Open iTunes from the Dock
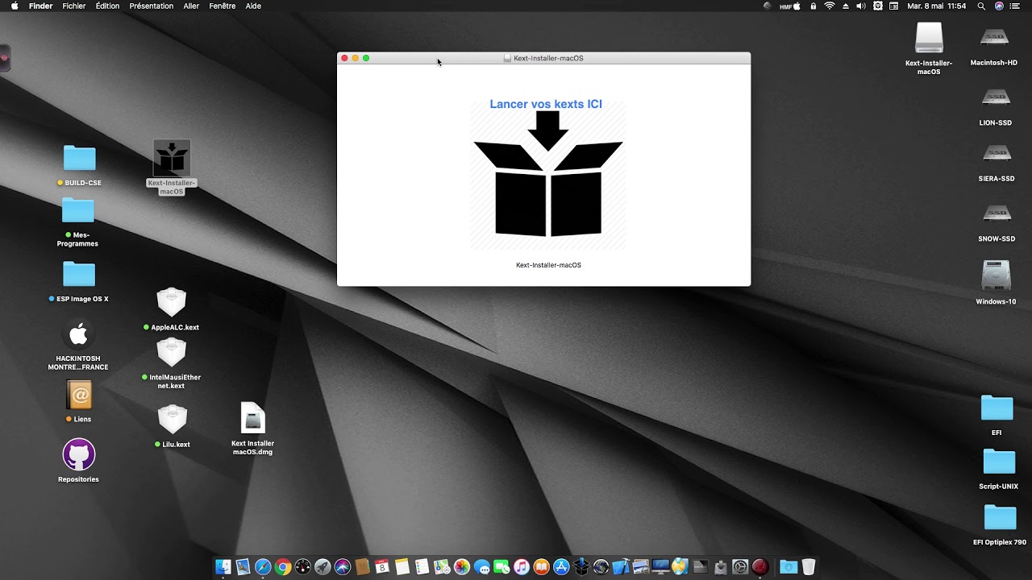This screenshot has width=1032, height=580. click(522, 566)
